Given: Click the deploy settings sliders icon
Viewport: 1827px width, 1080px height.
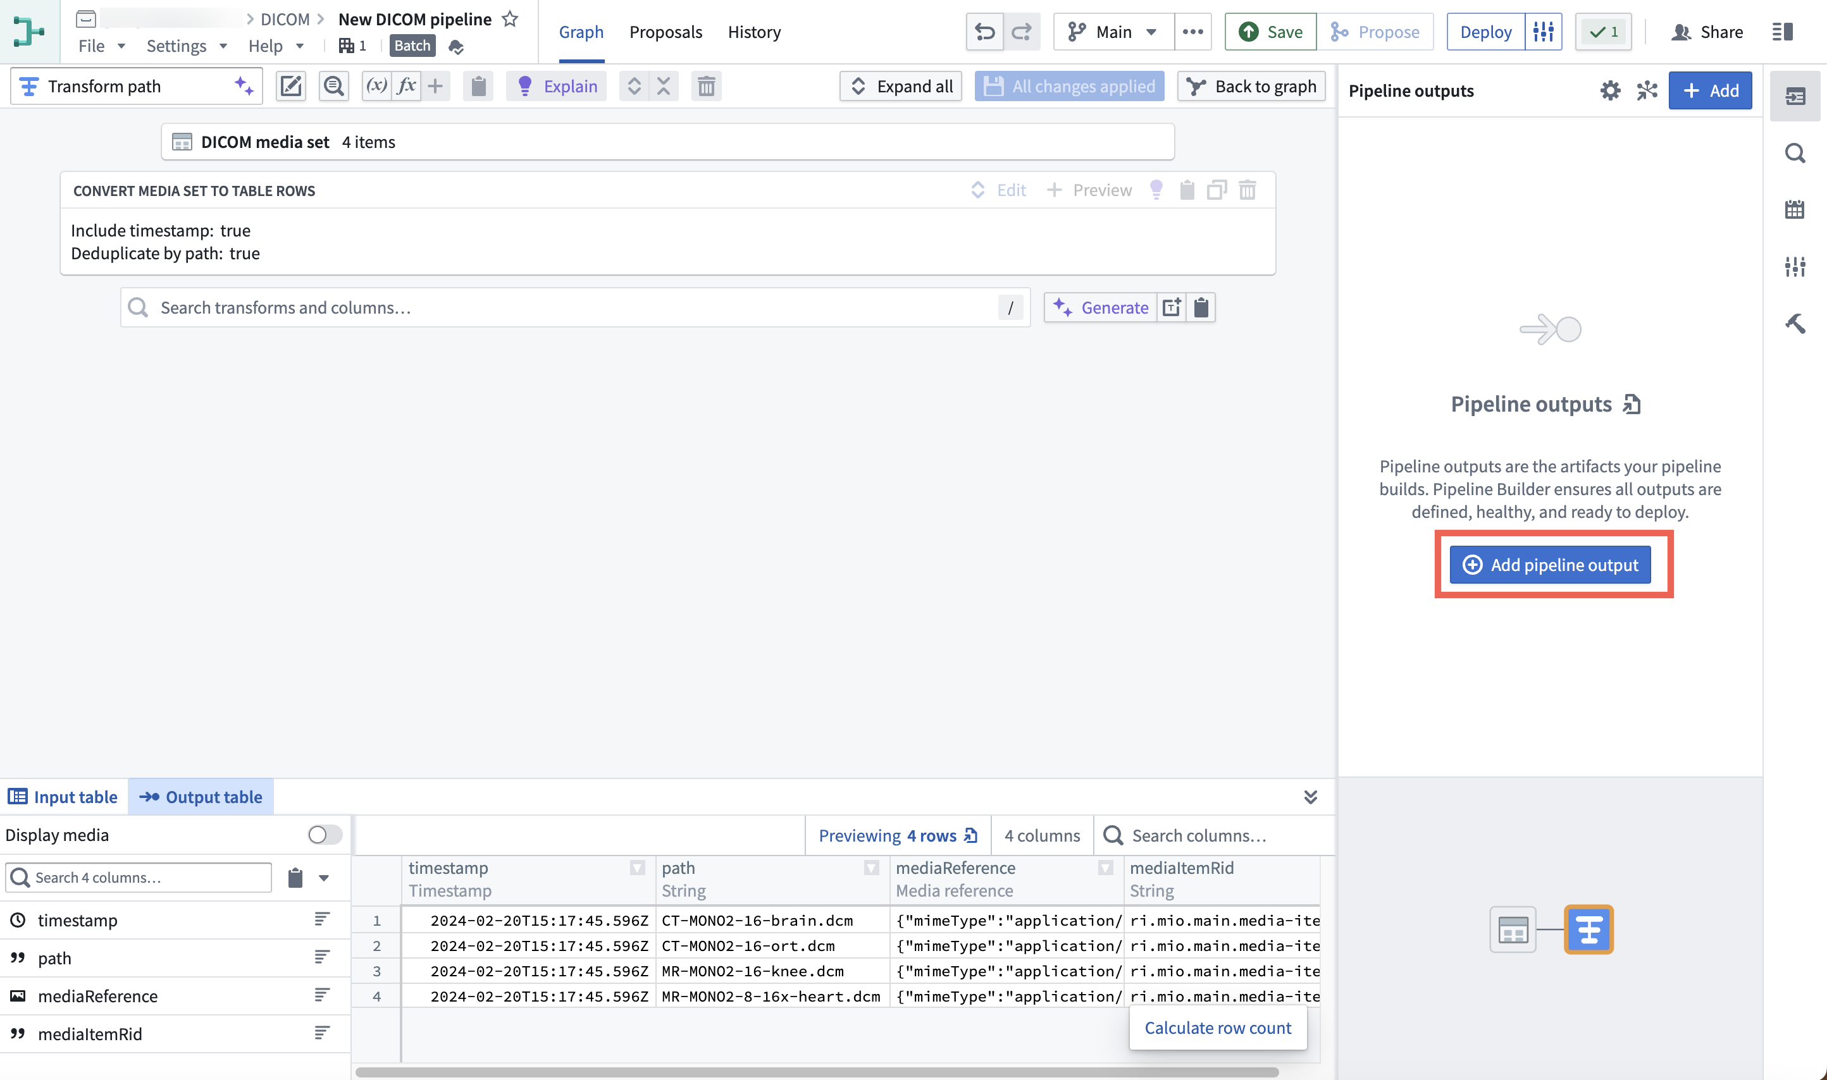Looking at the screenshot, I should (x=1543, y=32).
